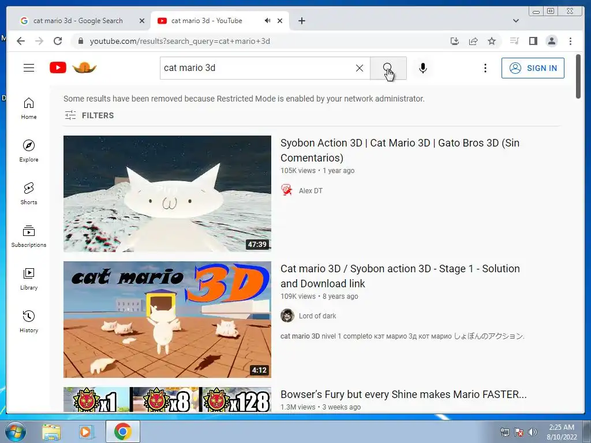591x443 pixels.
Task: Click the Lord of dark channel avatar
Action: point(287,316)
